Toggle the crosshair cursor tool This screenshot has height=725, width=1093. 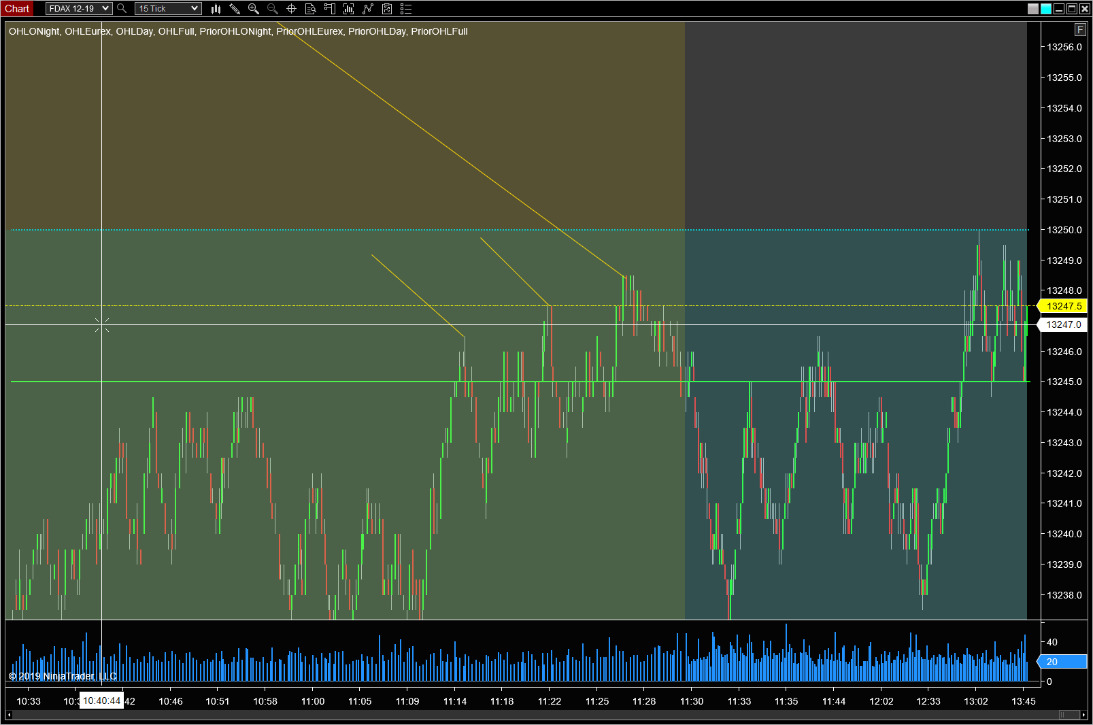point(292,9)
